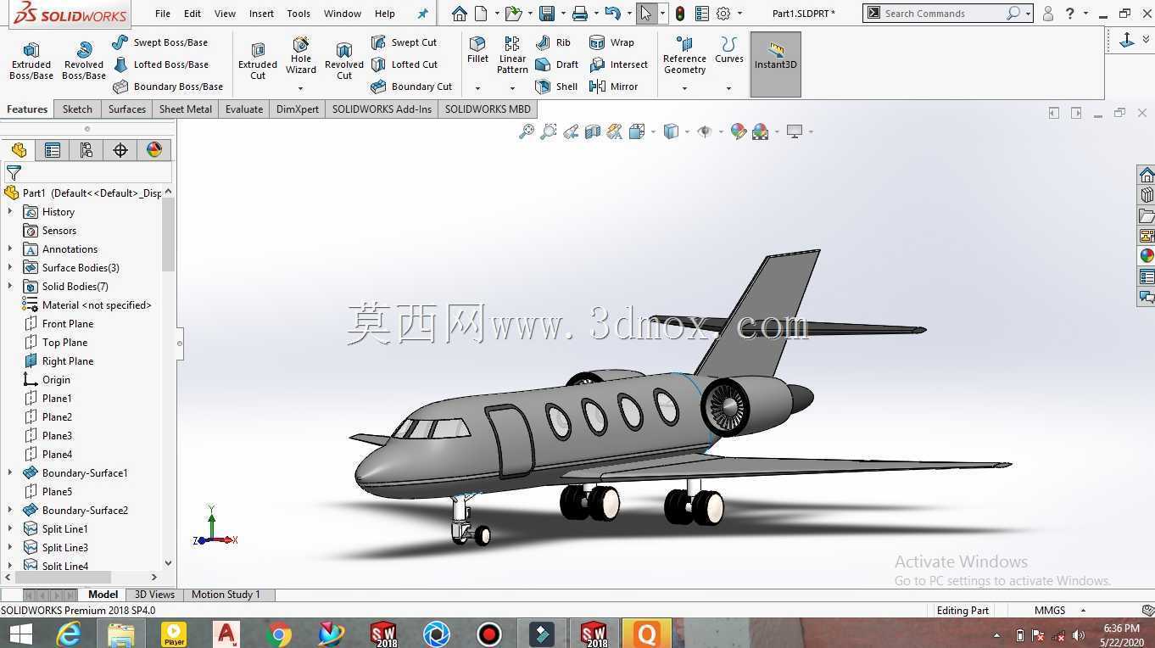Open Reference Geometry tool
This screenshot has height=648, width=1155.
684,55
